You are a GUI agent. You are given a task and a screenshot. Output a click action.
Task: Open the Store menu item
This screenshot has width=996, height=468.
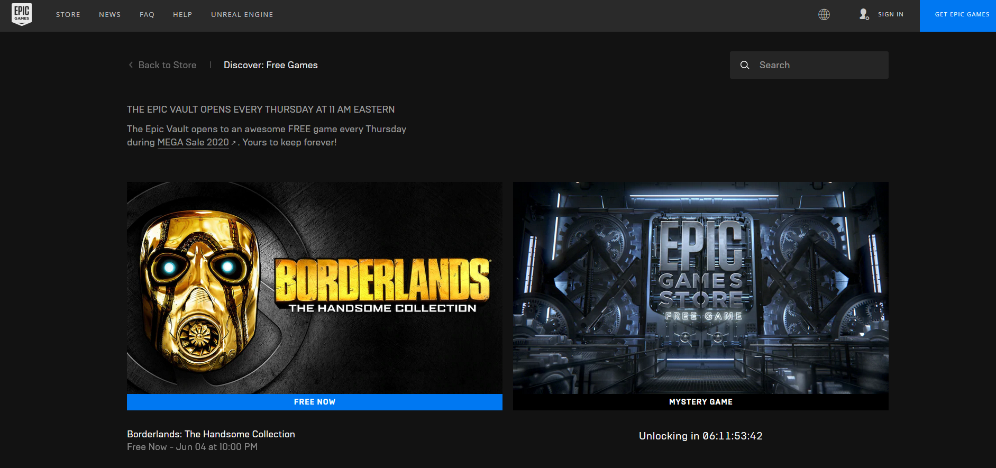[68, 14]
